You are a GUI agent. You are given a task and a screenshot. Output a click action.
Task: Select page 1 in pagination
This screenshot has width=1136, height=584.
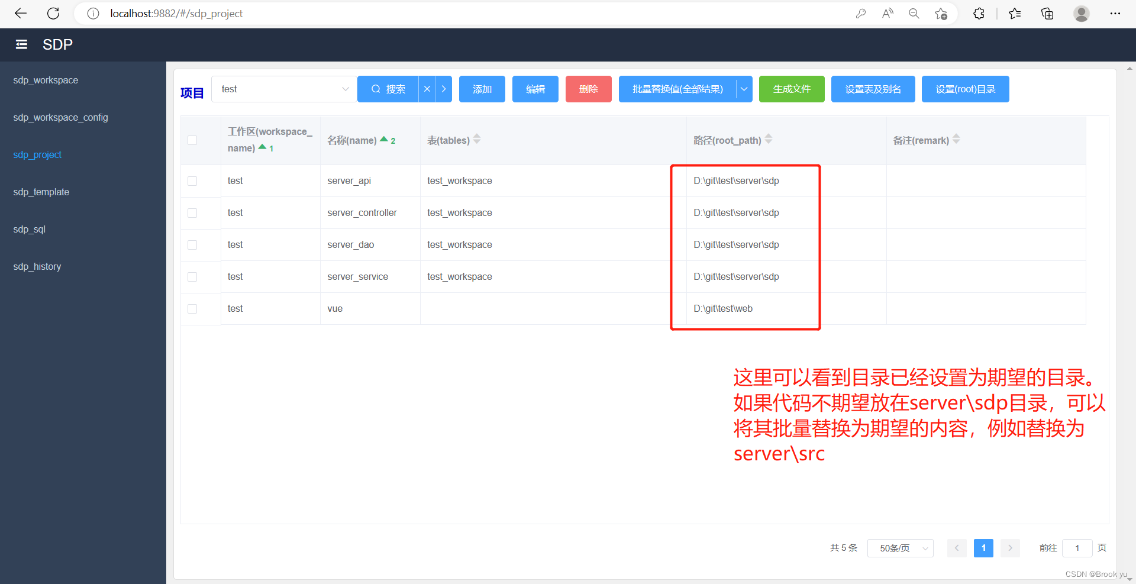(x=983, y=548)
